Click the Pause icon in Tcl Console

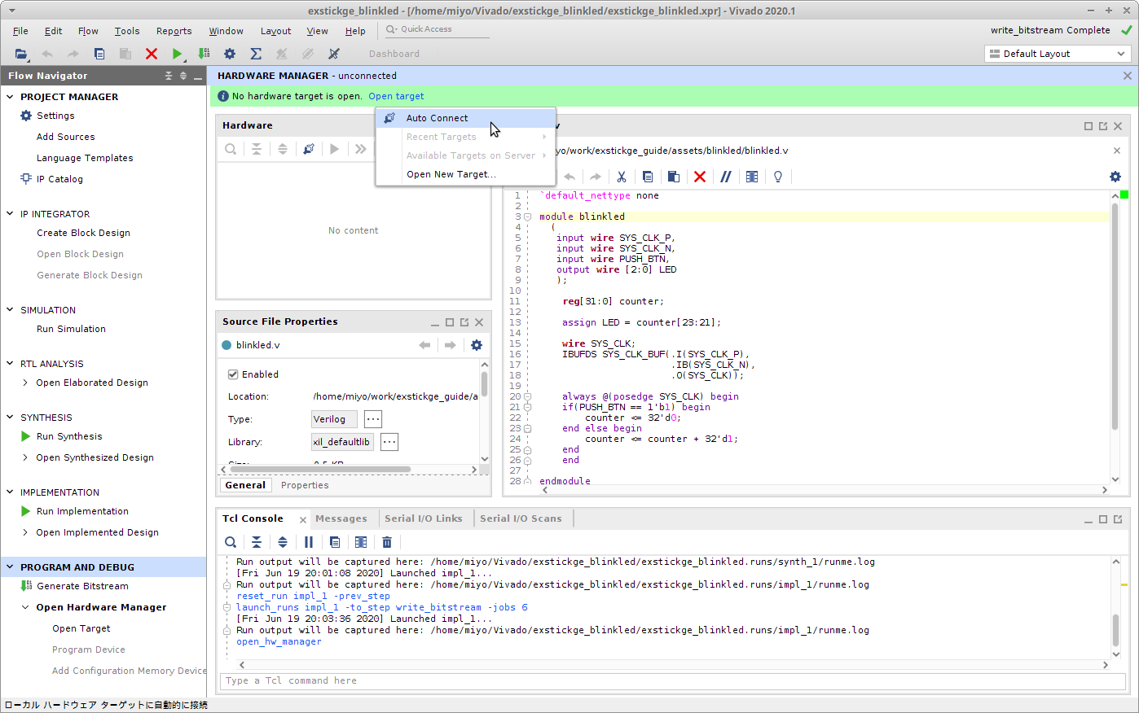click(309, 542)
